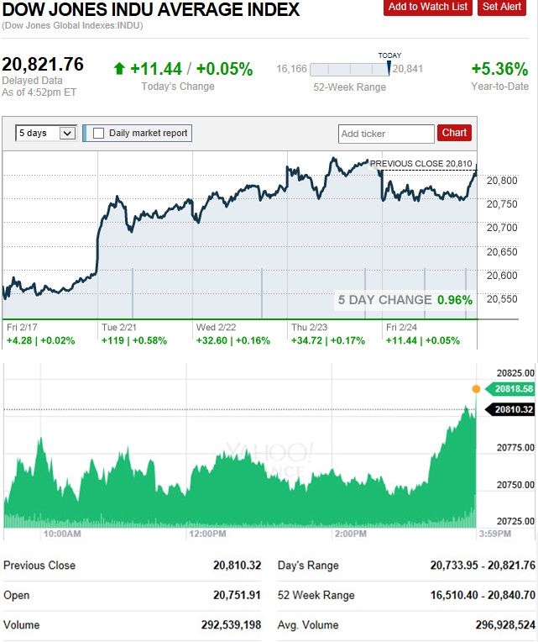The height and width of the screenshot is (642, 538).
Task: Focus the Add ticker input field
Action: click(x=386, y=134)
